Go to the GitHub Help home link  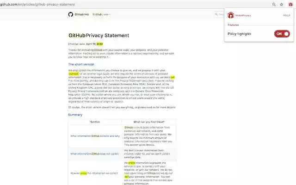(x=82, y=14)
